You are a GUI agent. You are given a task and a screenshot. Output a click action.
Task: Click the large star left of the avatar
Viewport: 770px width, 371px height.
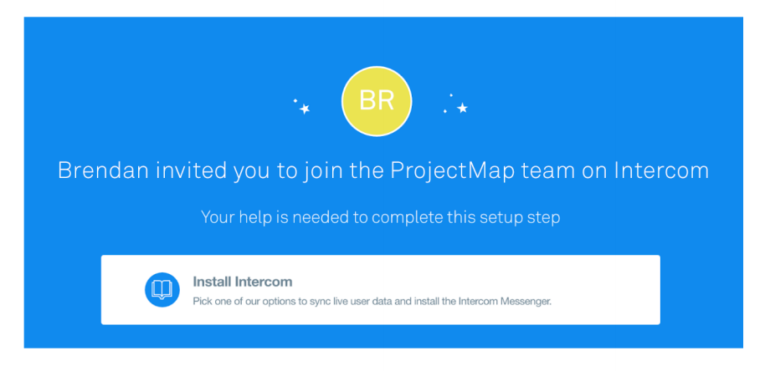[x=305, y=109]
